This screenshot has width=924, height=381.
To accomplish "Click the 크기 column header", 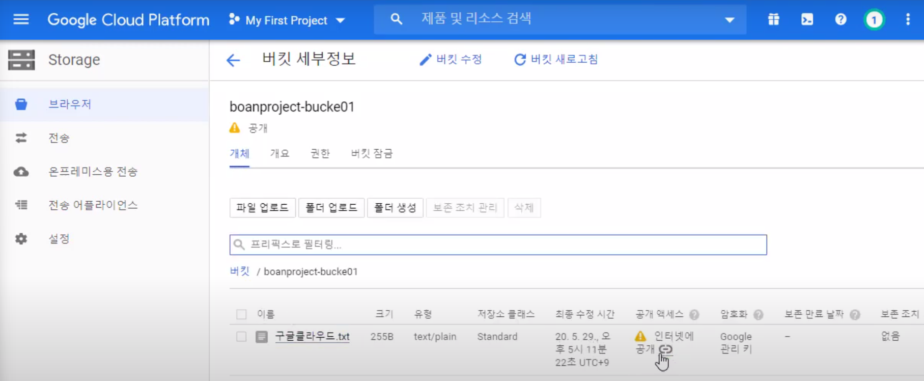I will pyautogui.click(x=384, y=314).
